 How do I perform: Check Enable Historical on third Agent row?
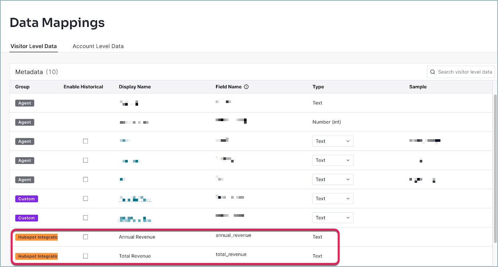pos(86,141)
